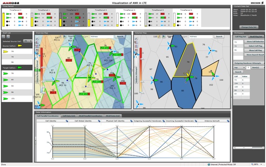
Task: Click yellow source cell arrow for cell 79
Action: (6, 52)
